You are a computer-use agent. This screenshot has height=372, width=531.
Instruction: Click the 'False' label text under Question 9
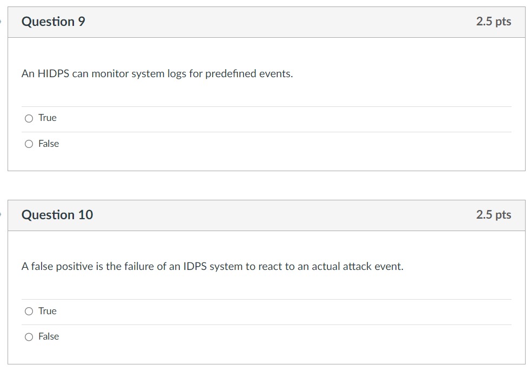[x=49, y=144]
